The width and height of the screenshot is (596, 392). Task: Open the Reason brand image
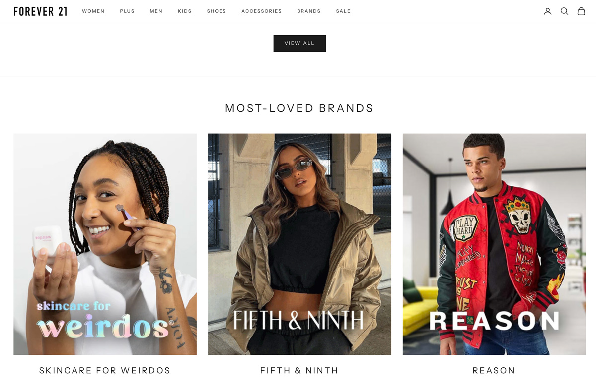[x=494, y=244]
